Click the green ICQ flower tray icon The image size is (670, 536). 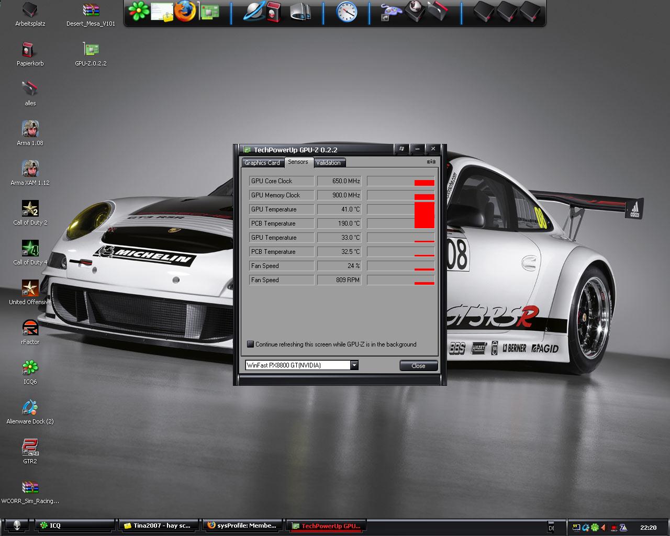(x=595, y=528)
